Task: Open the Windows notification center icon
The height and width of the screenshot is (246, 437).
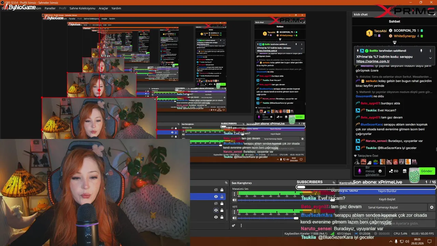Action: (x=430, y=242)
